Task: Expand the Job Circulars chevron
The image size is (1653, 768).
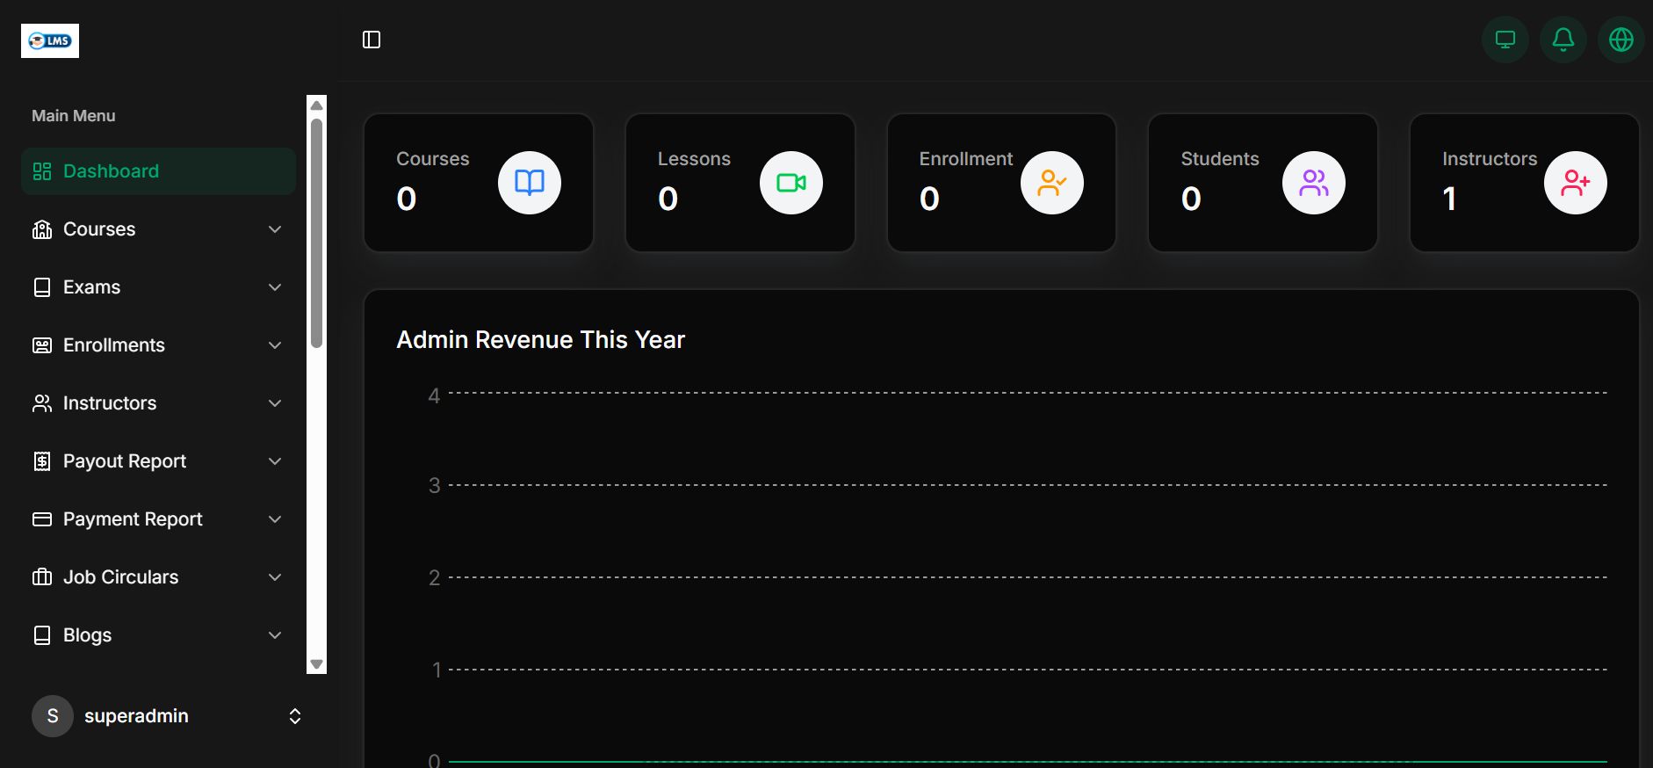Action: click(275, 577)
